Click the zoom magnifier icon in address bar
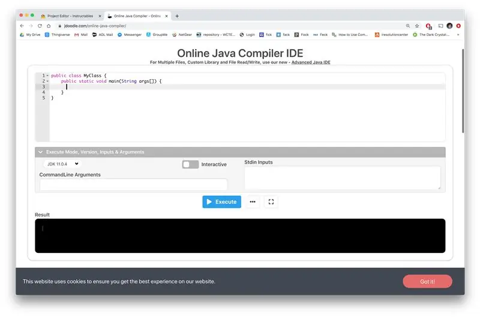Screen dimensions: 480x317 [x=408, y=26]
